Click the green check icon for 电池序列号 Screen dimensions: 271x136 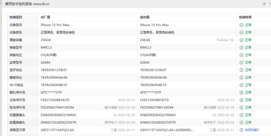coord(241,107)
